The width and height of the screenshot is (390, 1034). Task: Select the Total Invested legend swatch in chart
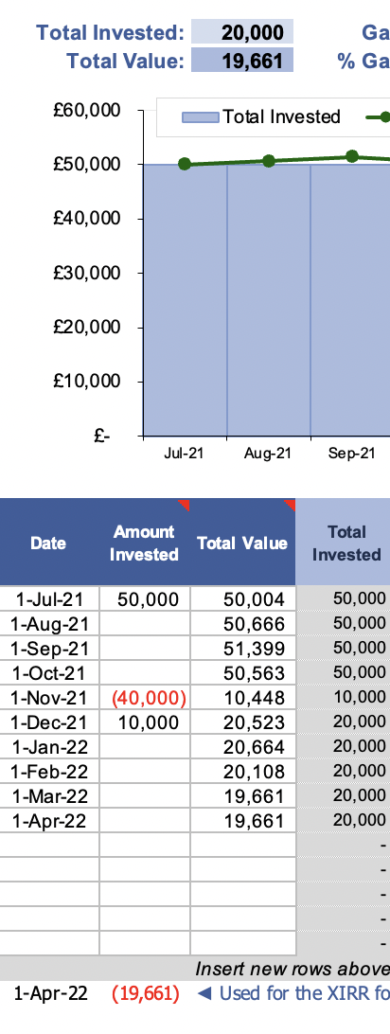(x=201, y=117)
